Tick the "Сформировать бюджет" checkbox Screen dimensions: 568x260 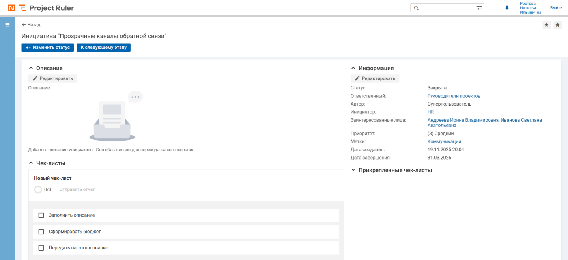[41, 232]
